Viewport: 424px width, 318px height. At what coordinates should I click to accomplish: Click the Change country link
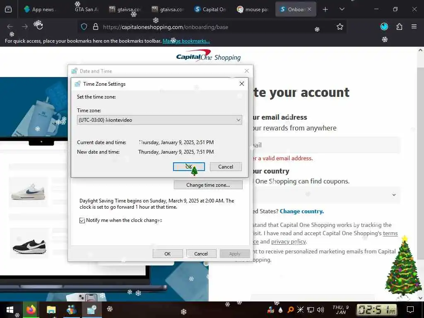302,211
